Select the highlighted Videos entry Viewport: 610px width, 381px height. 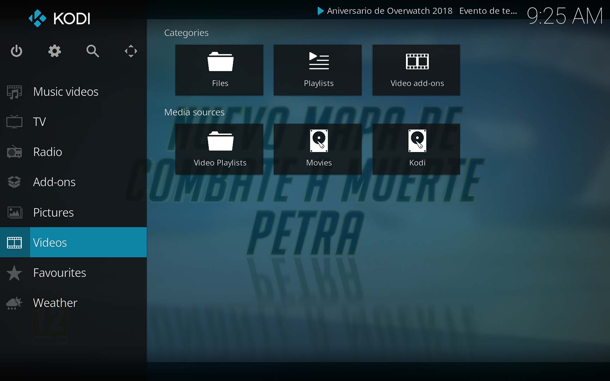50,242
